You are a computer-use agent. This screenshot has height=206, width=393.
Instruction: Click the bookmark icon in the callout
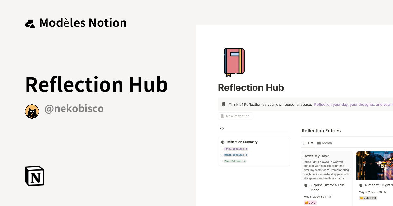pos(224,104)
